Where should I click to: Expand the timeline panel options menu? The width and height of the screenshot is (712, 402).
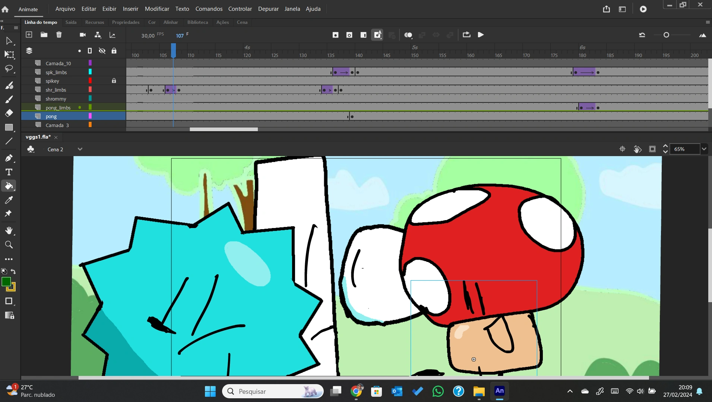[x=707, y=22]
